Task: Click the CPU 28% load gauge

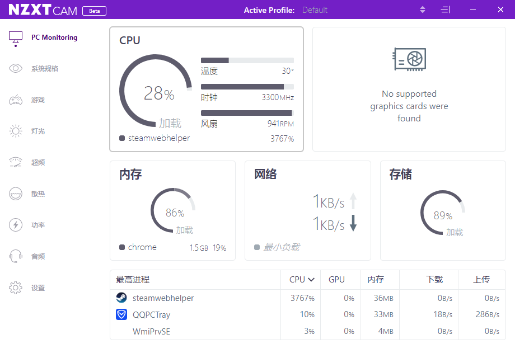Action: click(156, 92)
